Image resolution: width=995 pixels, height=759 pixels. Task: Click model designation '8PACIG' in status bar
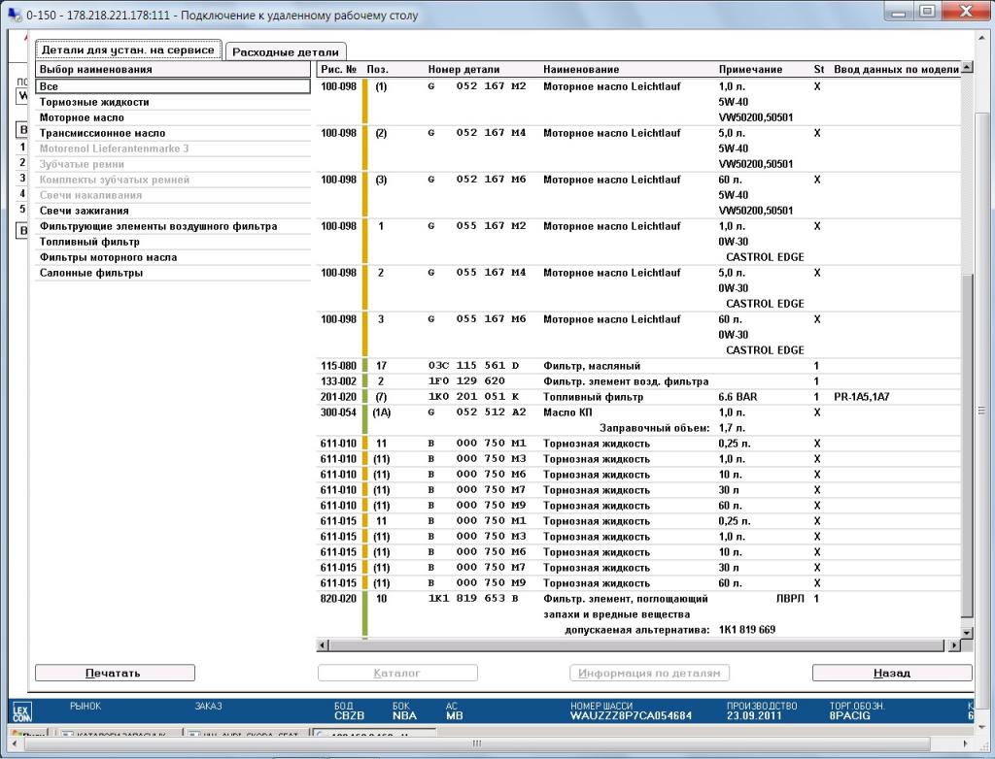849,716
